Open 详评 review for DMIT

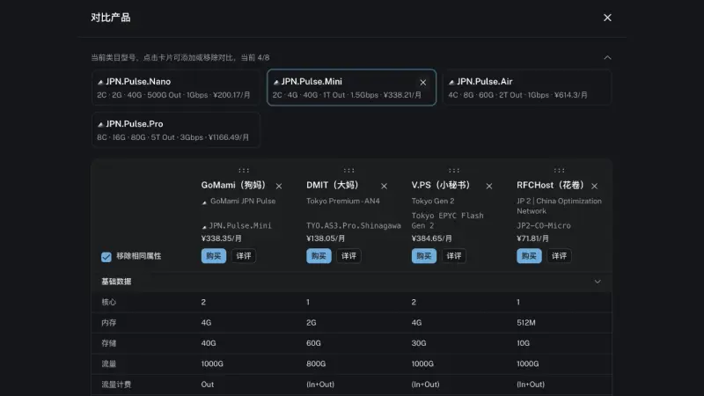(348, 256)
